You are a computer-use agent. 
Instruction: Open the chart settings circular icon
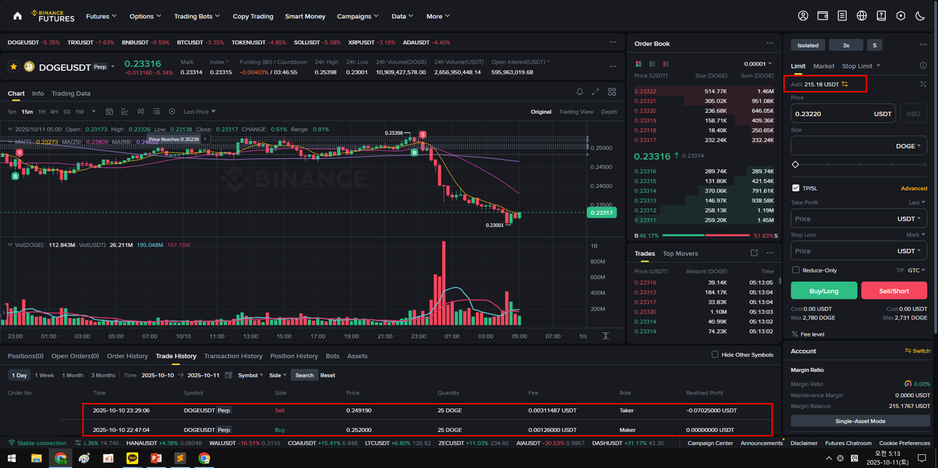coord(172,112)
